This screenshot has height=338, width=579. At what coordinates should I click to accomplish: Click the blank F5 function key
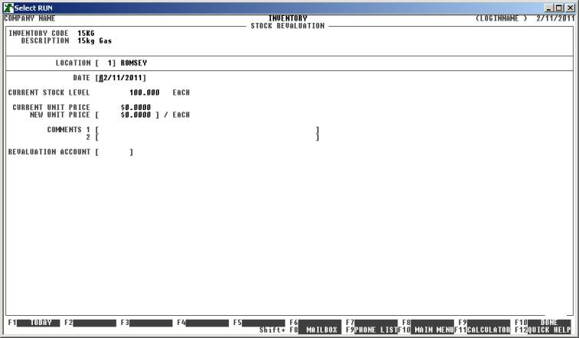click(x=263, y=323)
